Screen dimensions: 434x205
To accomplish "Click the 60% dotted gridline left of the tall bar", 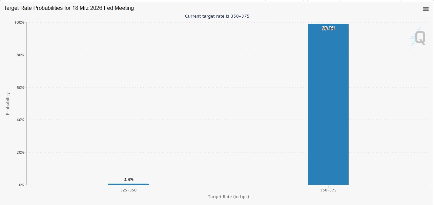I will 203,88.
